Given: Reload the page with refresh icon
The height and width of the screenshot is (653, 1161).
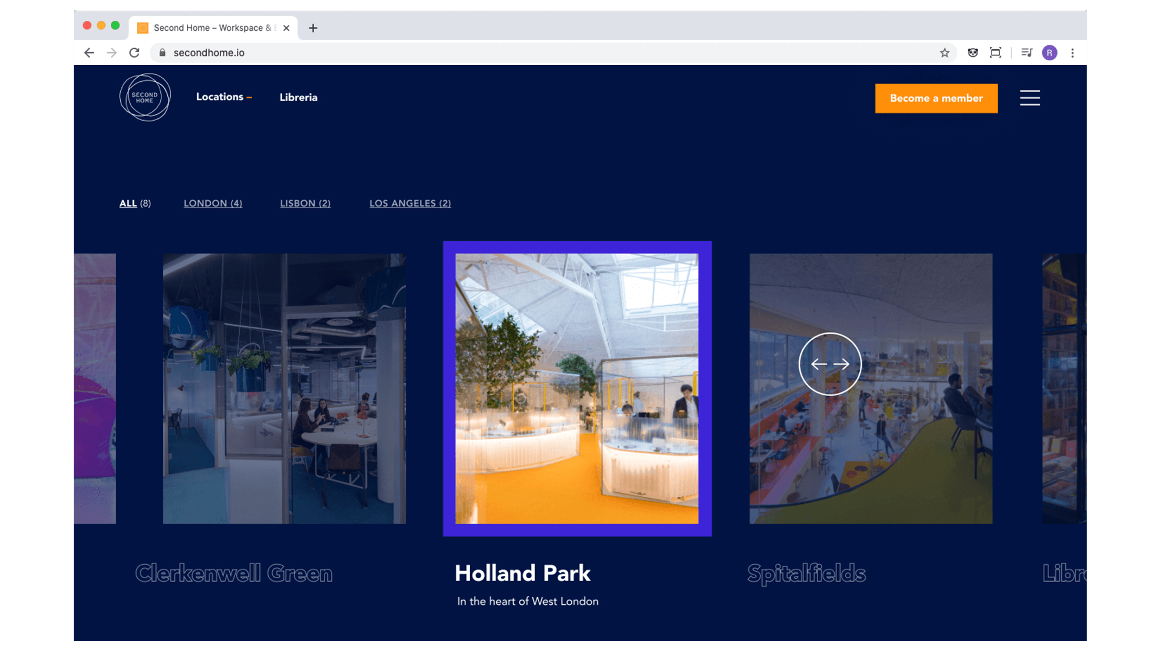Looking at the screenshot, I should pos(134,53).
